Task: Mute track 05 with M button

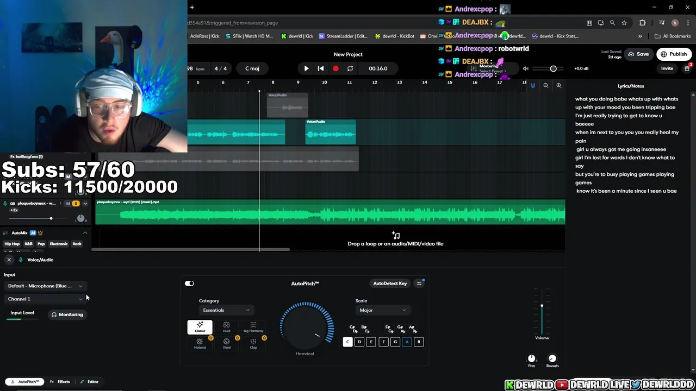Action: [68, 204]
